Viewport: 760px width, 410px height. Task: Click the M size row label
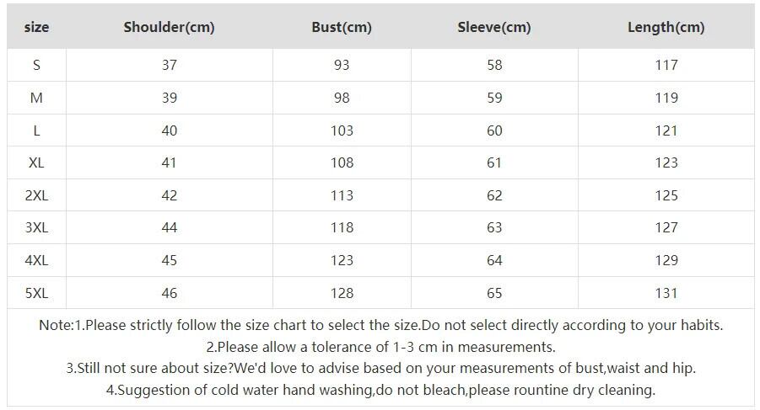point(36,98)
